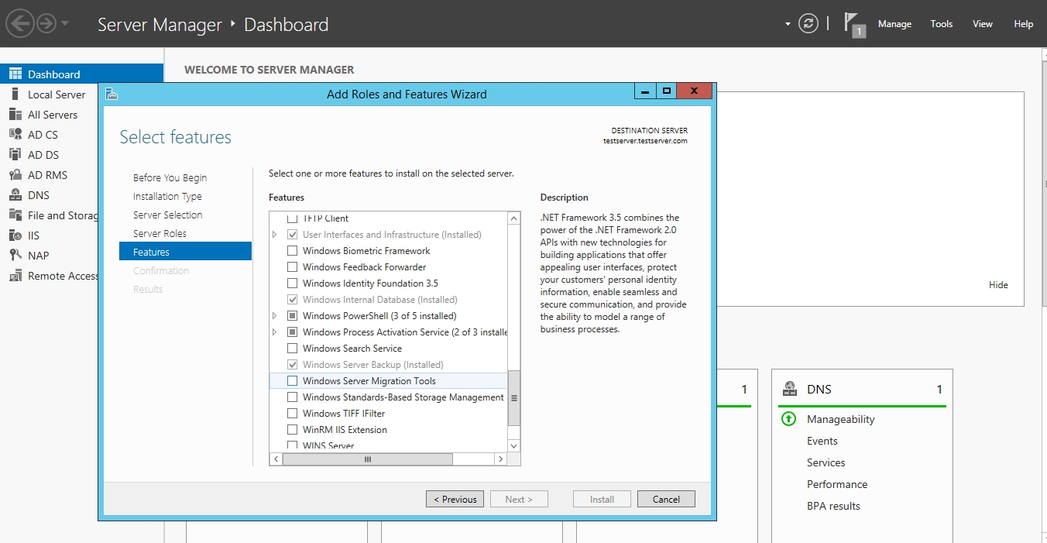Open the Manage menu
1047x543 pixels.
(x=894, y=24)
